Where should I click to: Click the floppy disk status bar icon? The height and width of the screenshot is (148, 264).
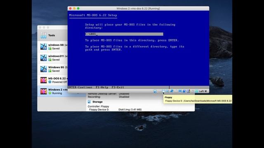163,91
